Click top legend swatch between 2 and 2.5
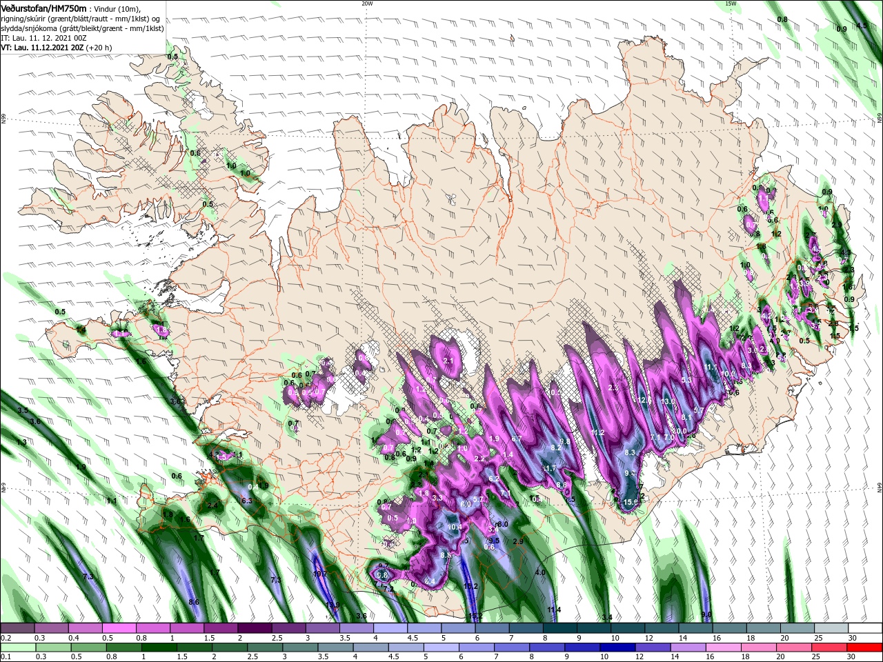The height and width of the screenshot is (662, 883). pyautogui.click(x=255, y=628)
